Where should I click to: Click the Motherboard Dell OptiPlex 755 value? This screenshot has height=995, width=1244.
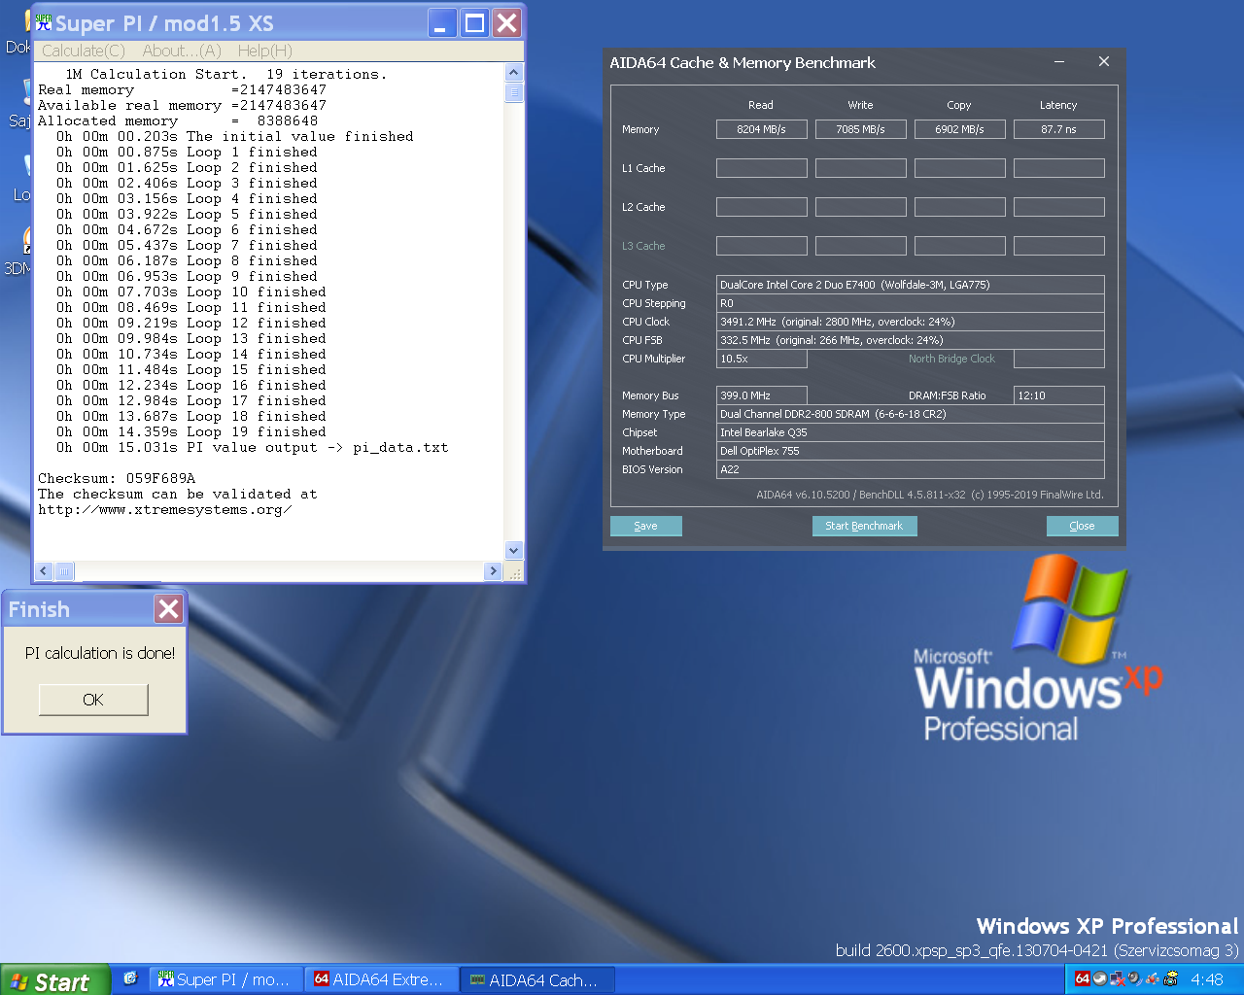(910, 451)
